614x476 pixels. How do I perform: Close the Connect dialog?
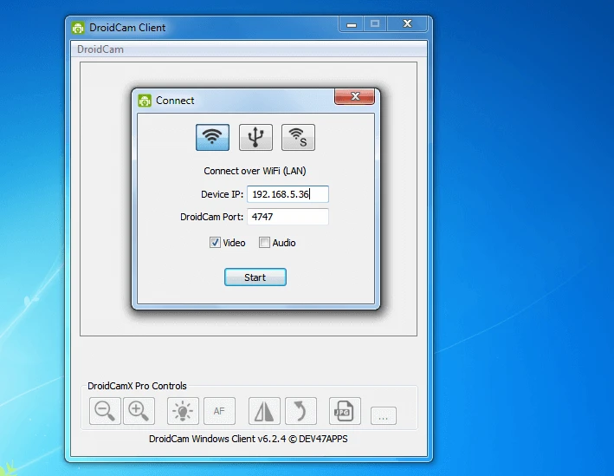click(355, 97)
